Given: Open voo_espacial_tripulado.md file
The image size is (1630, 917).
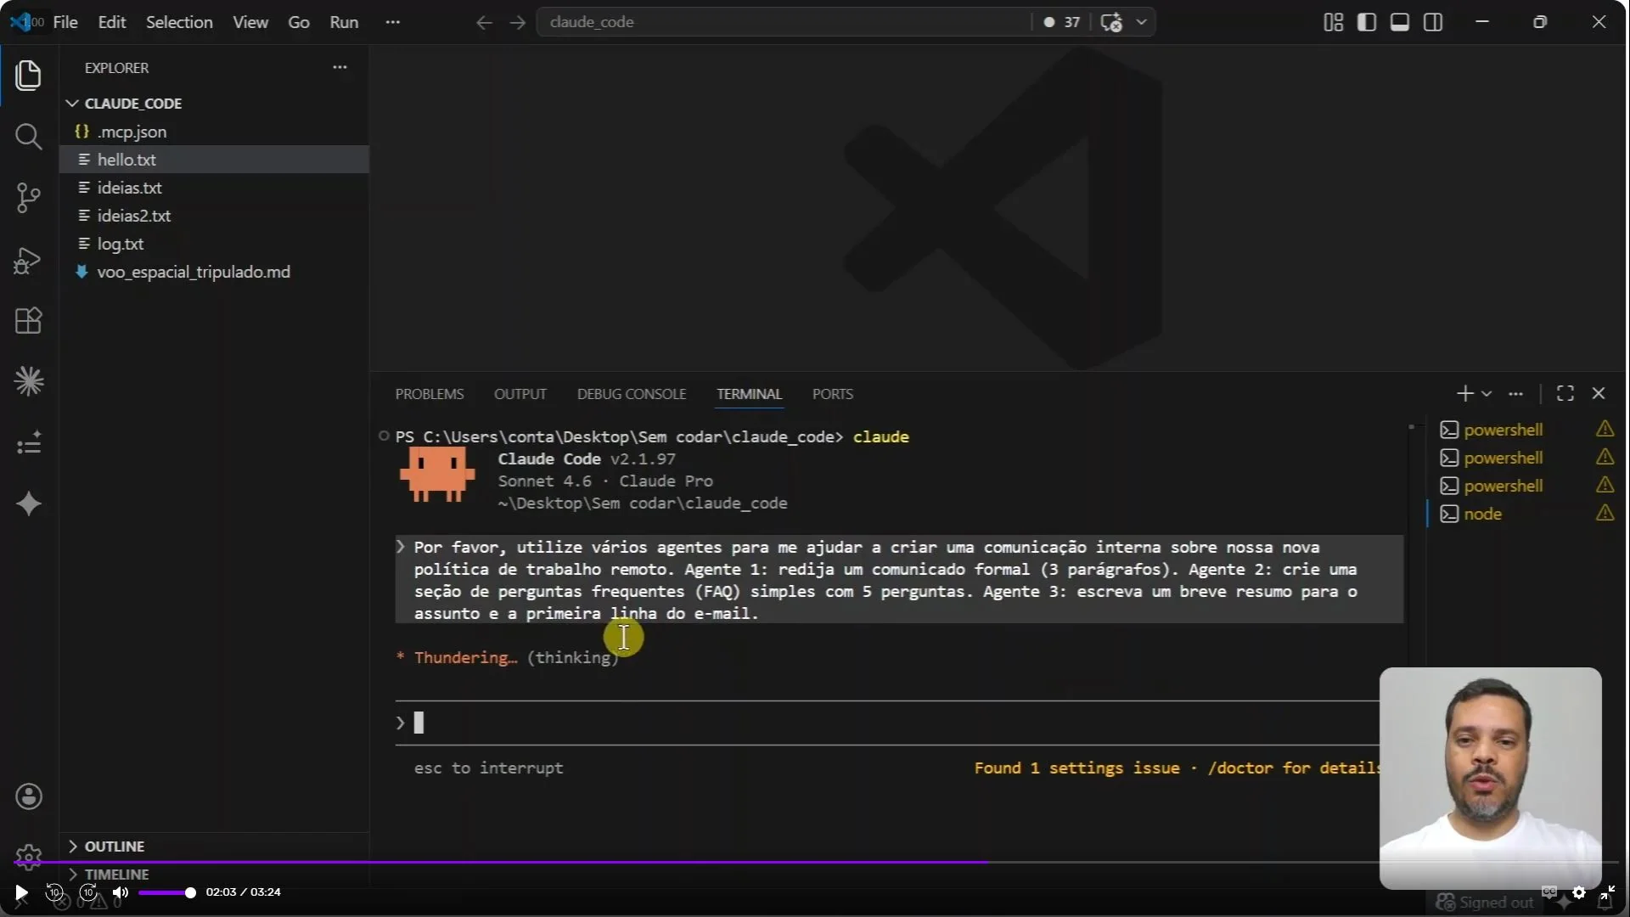Looking at the screenshot, I should tap(214, 272).
